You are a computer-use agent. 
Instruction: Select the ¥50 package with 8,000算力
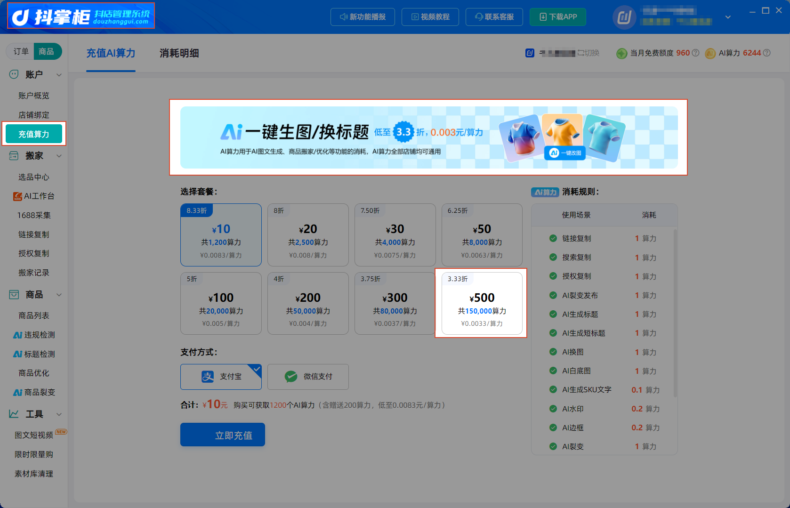tap(482, 235)
